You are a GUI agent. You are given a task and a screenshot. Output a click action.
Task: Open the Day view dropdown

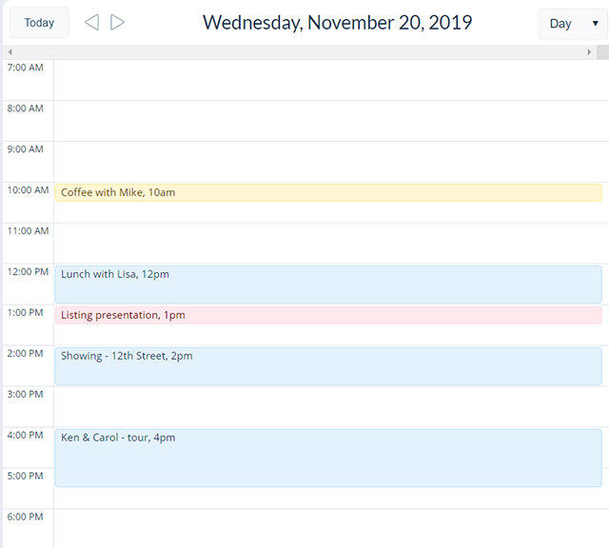pos(573,24)
